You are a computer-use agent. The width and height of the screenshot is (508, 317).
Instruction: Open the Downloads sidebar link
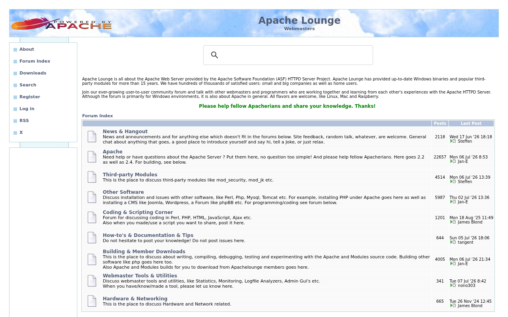pyautogui.click(x=33, y=73)
